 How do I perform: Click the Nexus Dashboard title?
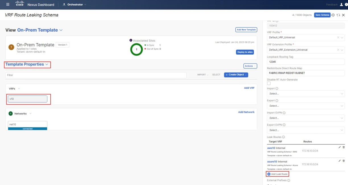41,5
